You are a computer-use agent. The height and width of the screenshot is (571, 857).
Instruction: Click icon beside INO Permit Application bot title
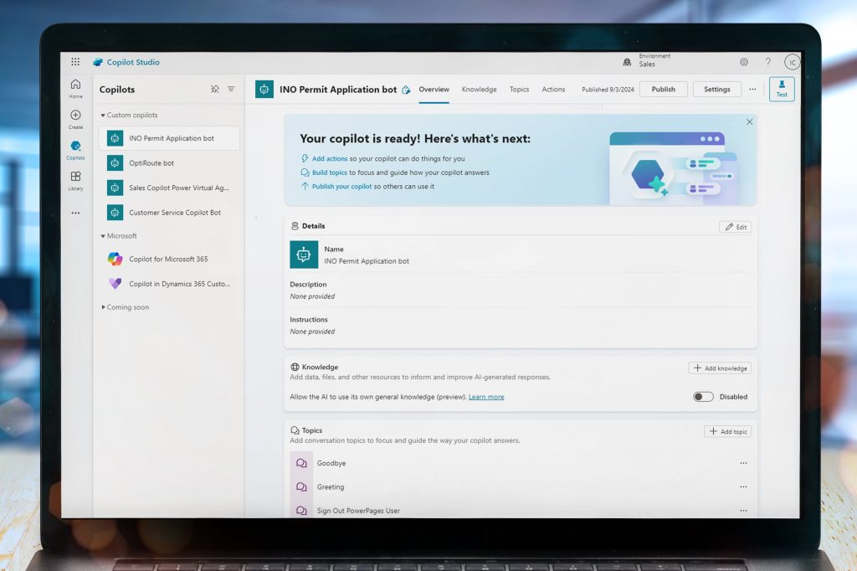[406, 90]
